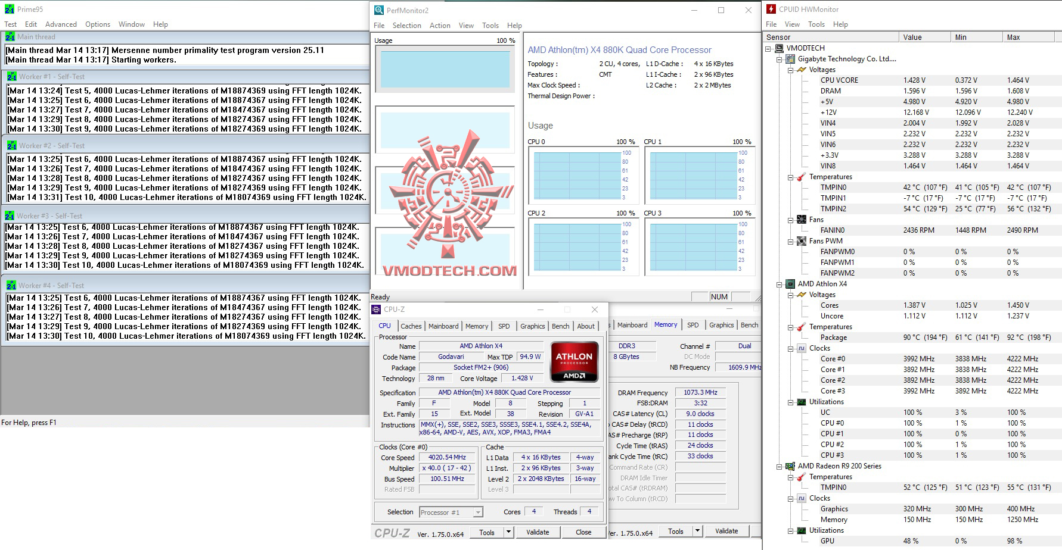
Task: Click the Temperatures thermometer icon under Gigabyte
Action: coord(802,177)
